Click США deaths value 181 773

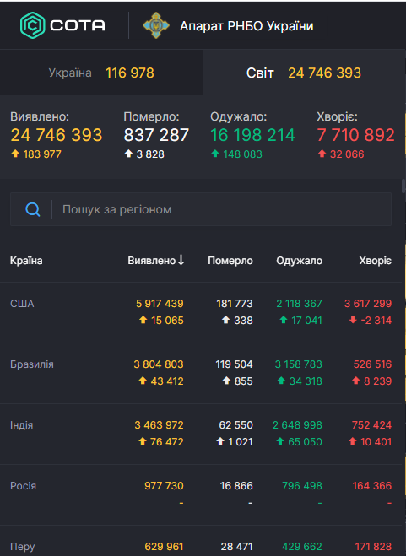(x=235, y=304)
